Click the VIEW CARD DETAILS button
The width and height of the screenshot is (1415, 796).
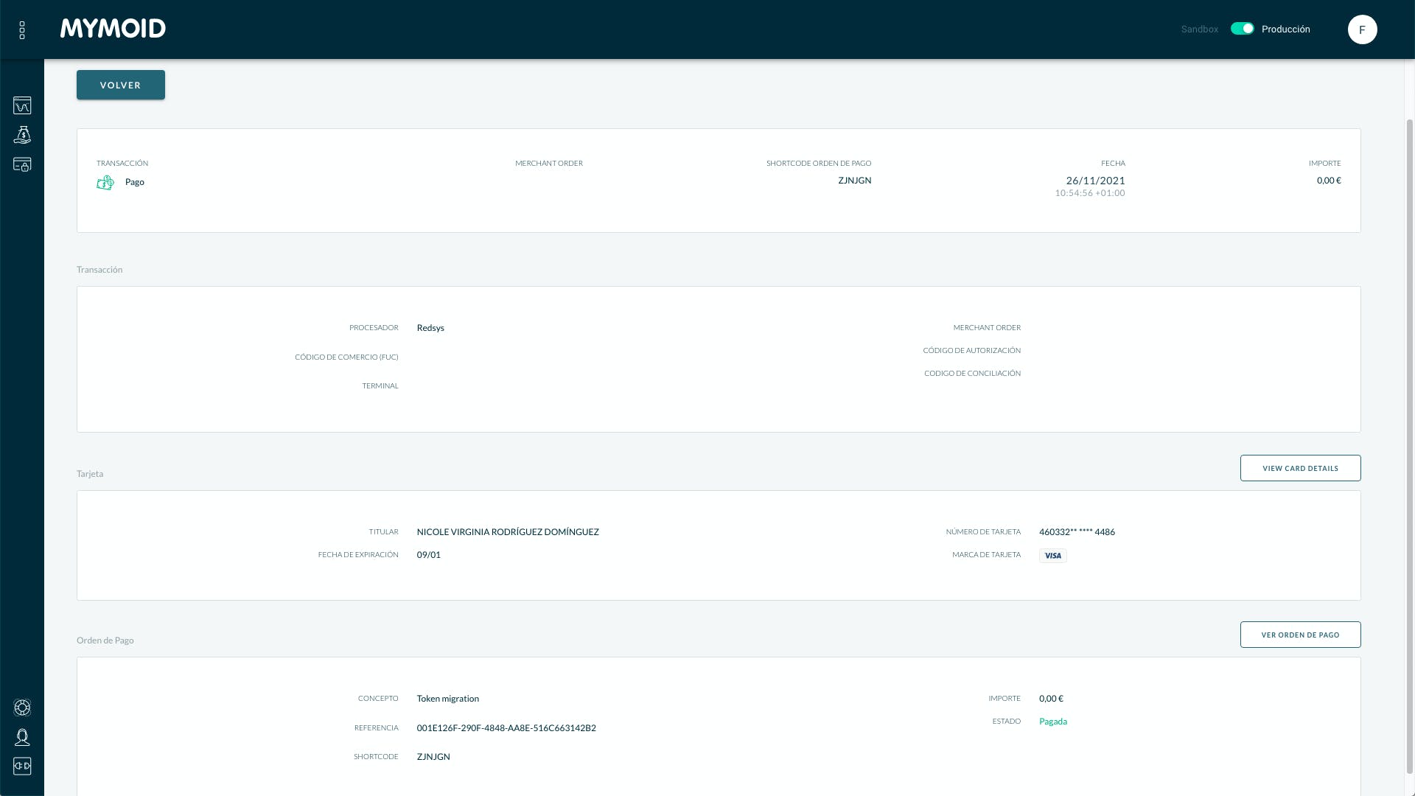point(1300,468)
